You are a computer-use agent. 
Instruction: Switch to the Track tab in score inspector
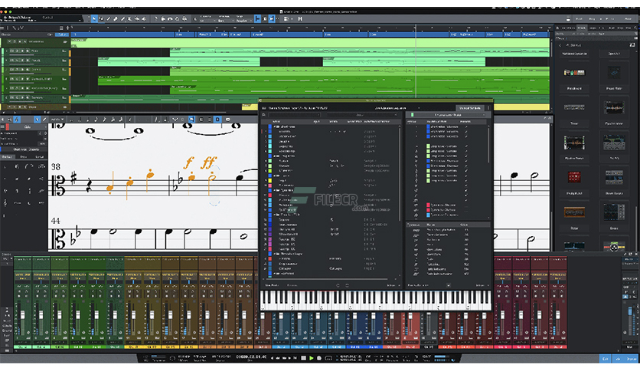[x=24, y=156]
